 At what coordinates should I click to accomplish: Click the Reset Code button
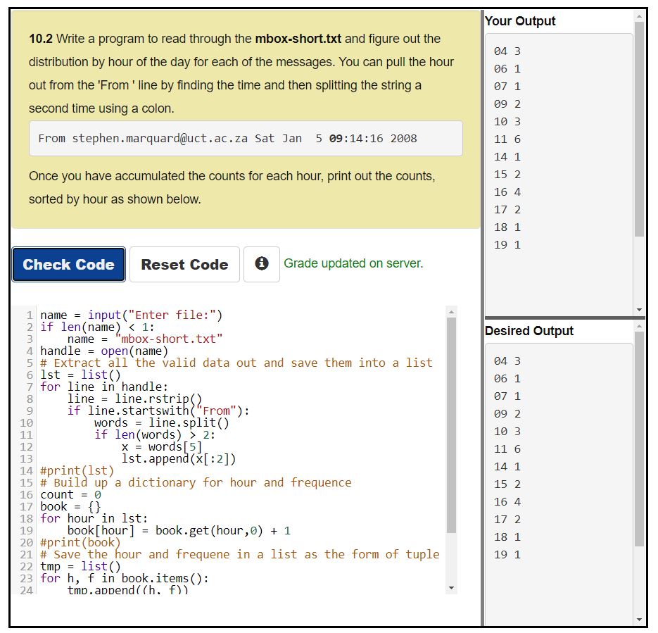point(184,265)
